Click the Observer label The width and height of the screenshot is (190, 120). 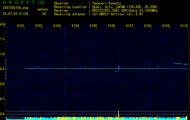[x=61, y=3]
